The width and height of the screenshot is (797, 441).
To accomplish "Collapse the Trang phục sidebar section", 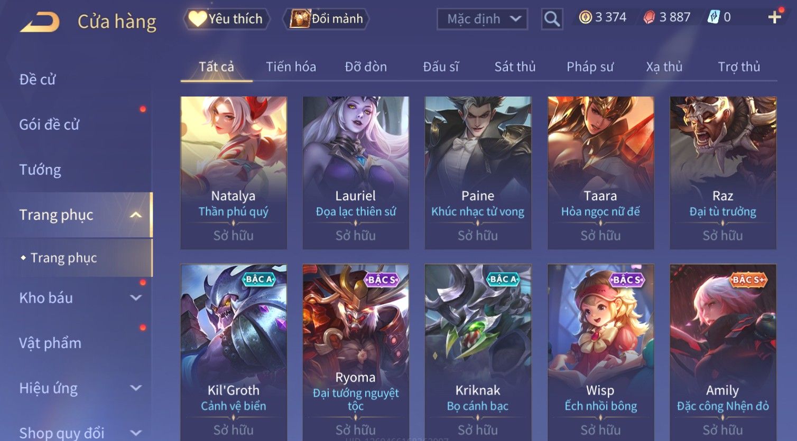I will [136, 215].
